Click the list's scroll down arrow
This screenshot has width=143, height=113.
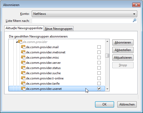(x=107, y=89)
